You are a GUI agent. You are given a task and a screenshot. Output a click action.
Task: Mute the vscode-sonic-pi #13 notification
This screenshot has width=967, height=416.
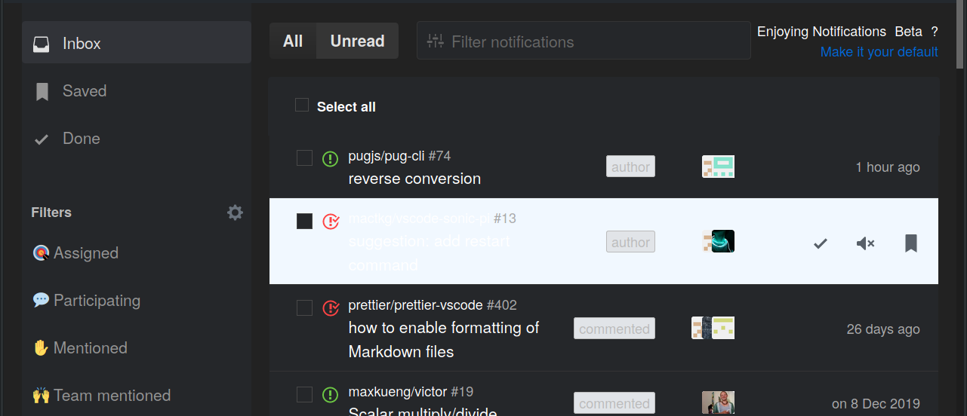(866, 243)
